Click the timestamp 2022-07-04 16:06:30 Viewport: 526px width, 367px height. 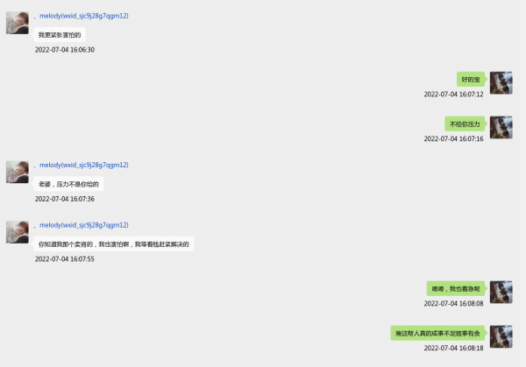click(x=65, y=50)
